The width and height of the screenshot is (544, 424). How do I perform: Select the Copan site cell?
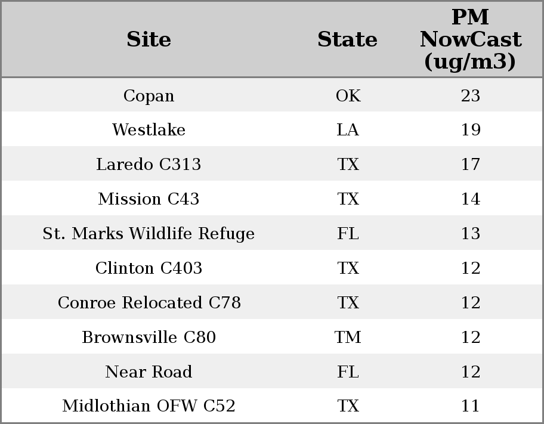tap(149, 95)
